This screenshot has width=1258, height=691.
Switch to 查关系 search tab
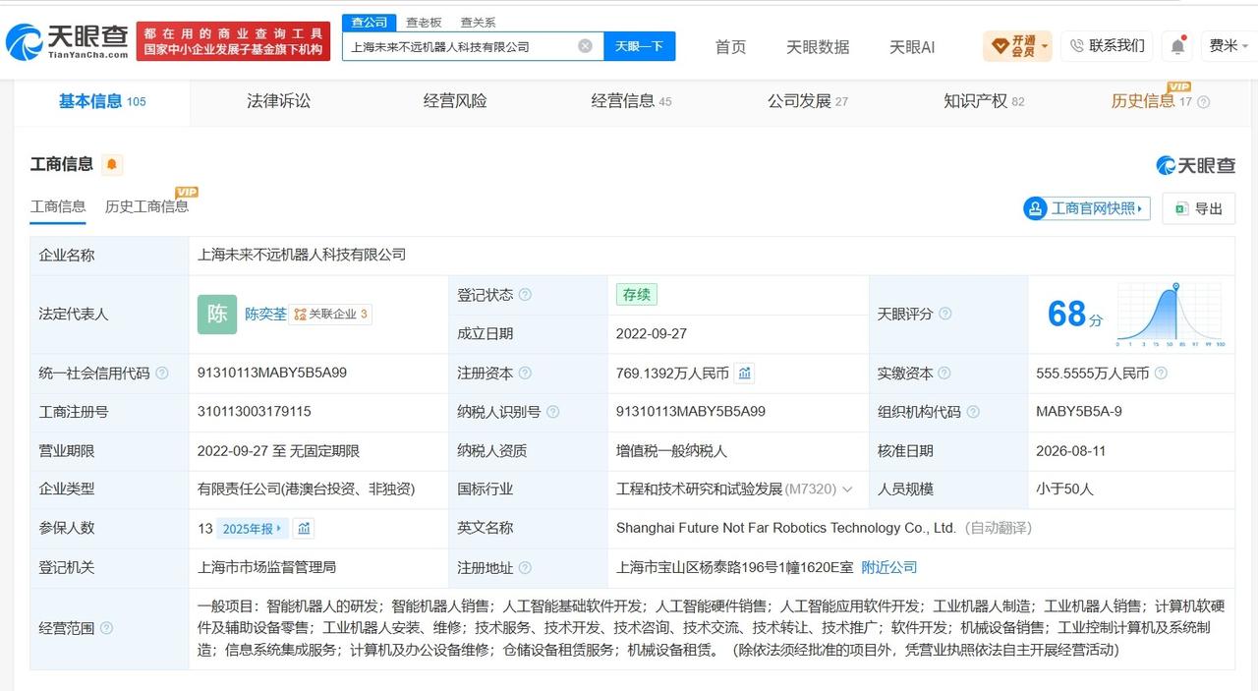(x=478, y=22)
